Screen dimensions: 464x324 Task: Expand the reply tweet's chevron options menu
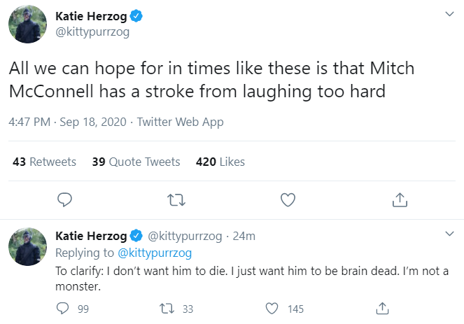[449, 234]
